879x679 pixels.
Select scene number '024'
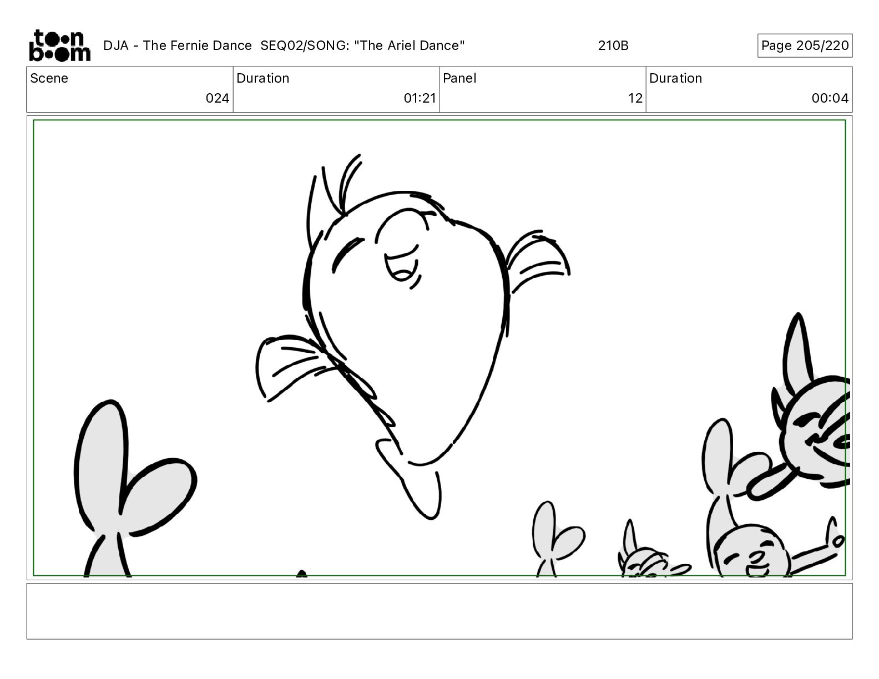[x=217, y=99]
